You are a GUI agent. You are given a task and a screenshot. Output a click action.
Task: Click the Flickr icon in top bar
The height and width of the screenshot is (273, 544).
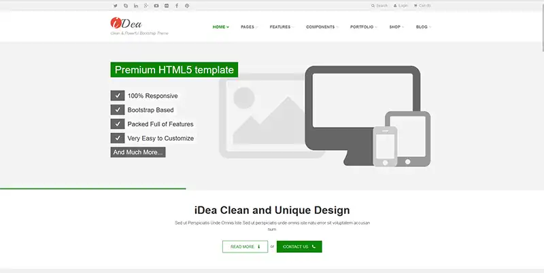[167, 5]
